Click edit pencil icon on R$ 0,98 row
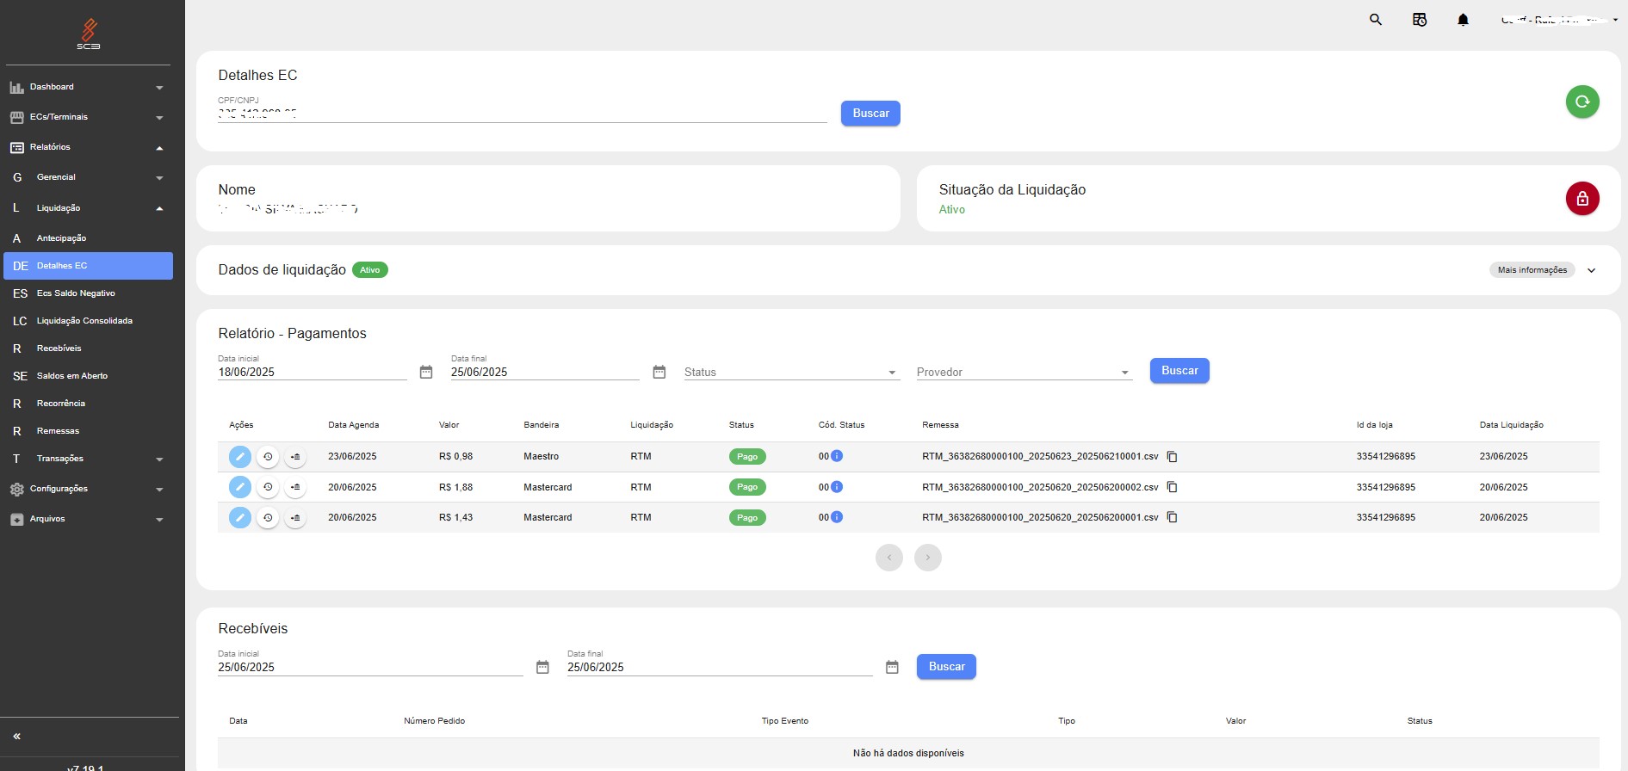 pos(240,457)
